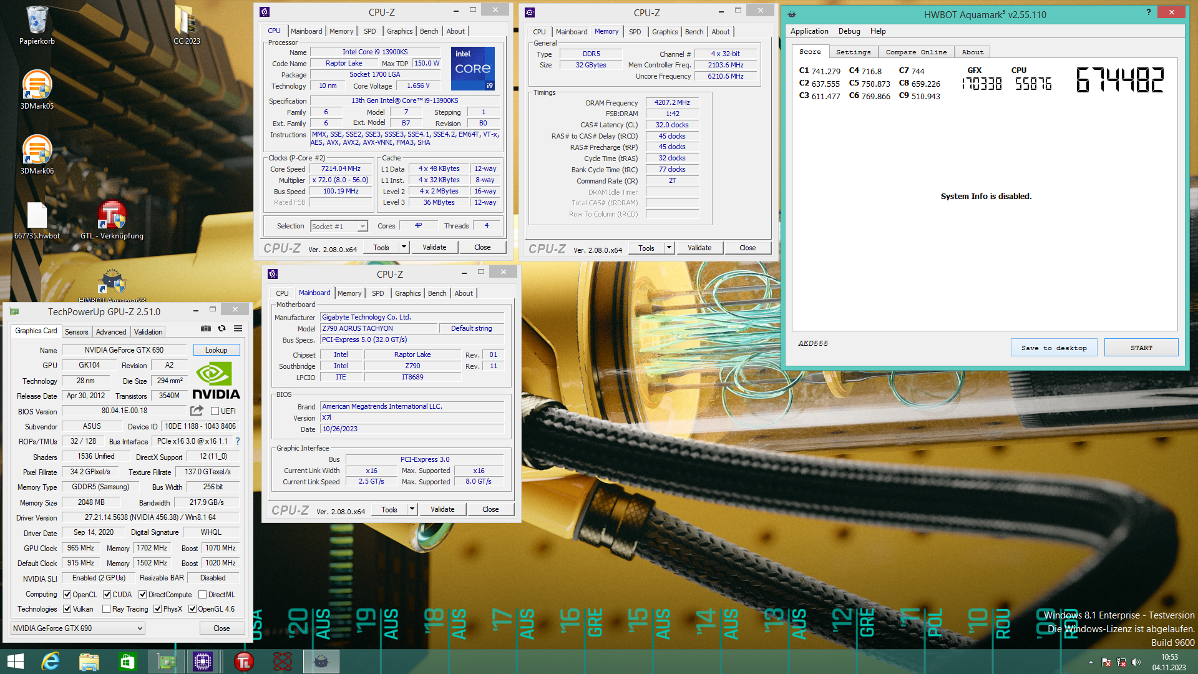Show hidden tray icons arrow
This screenshot has width=1198, height=674.
pyautogui.click(x=1091, y=662)
